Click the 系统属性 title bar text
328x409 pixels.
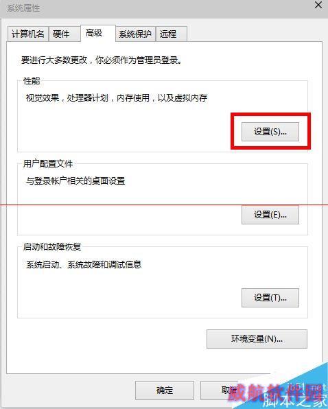pos(23,8)
